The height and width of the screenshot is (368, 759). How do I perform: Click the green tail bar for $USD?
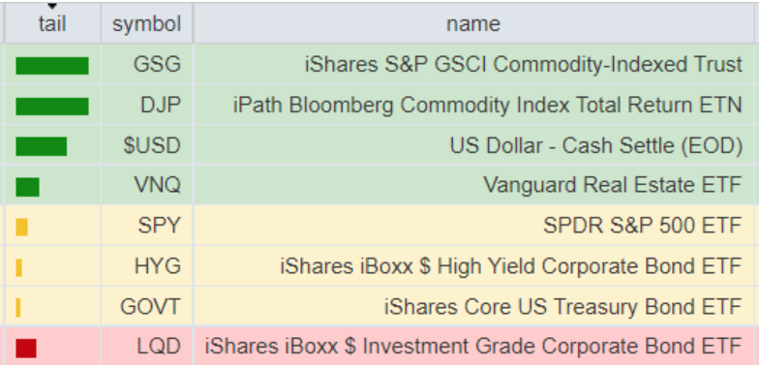tap(41, 146)
